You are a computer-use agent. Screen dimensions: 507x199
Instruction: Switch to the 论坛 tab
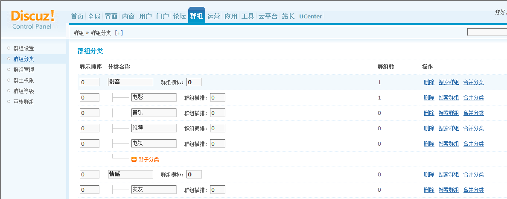[179, 16]
